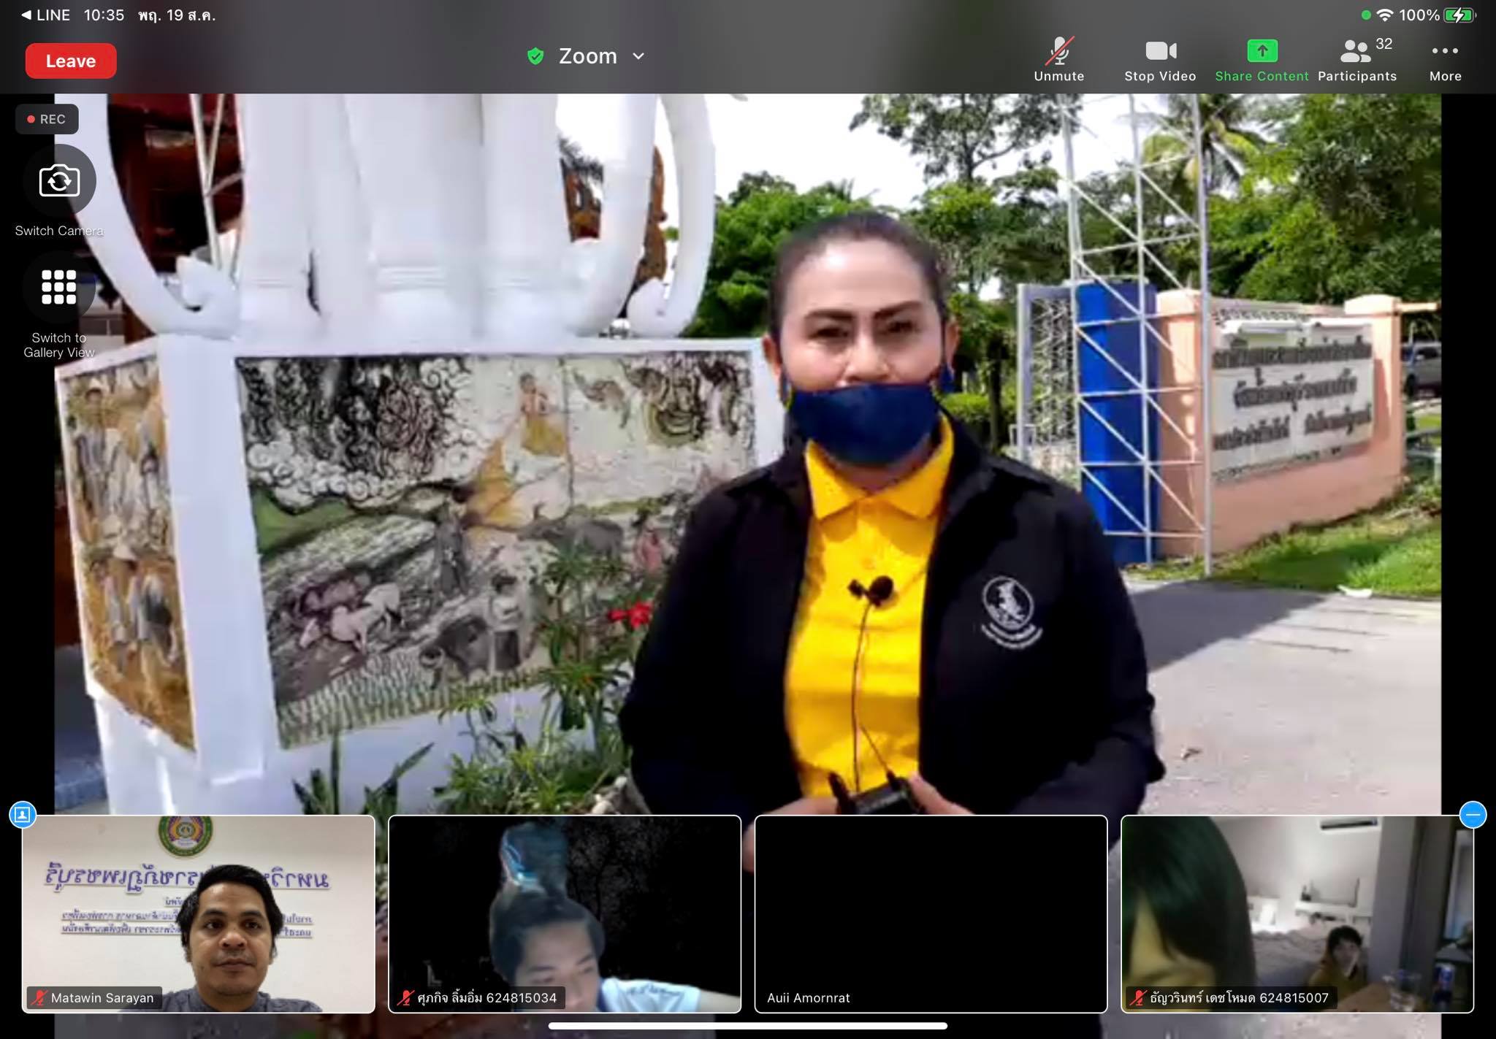
Task: Select participant 624815034 video thumbnail
Action: tap(565, 913)
